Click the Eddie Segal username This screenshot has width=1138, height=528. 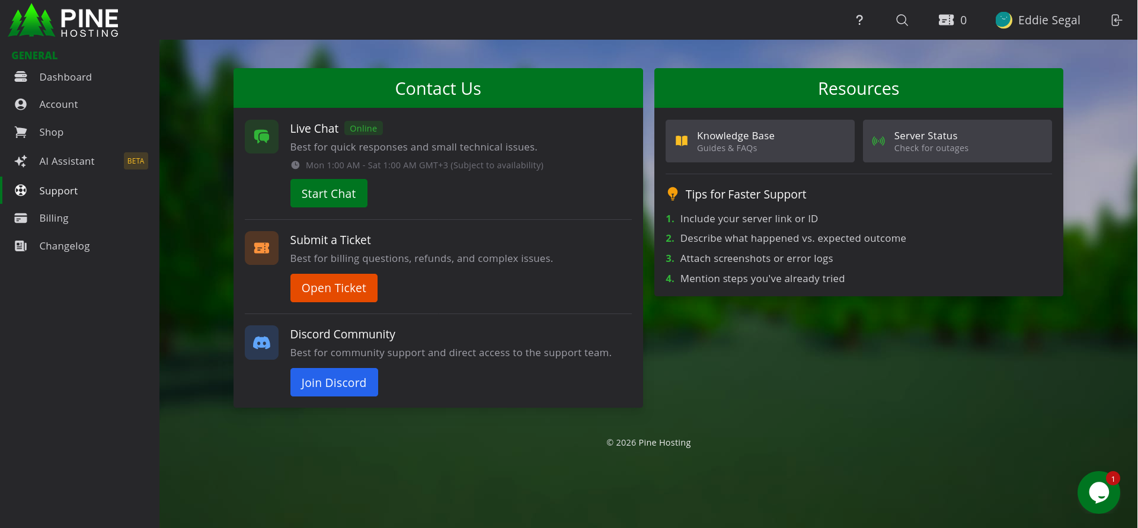1049,20
